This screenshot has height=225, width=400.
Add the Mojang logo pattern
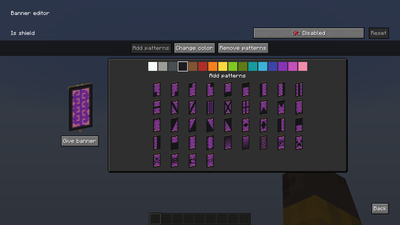tap(192, 160)
